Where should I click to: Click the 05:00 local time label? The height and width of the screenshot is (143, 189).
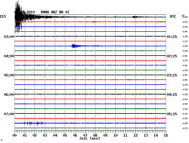point(9,75)
